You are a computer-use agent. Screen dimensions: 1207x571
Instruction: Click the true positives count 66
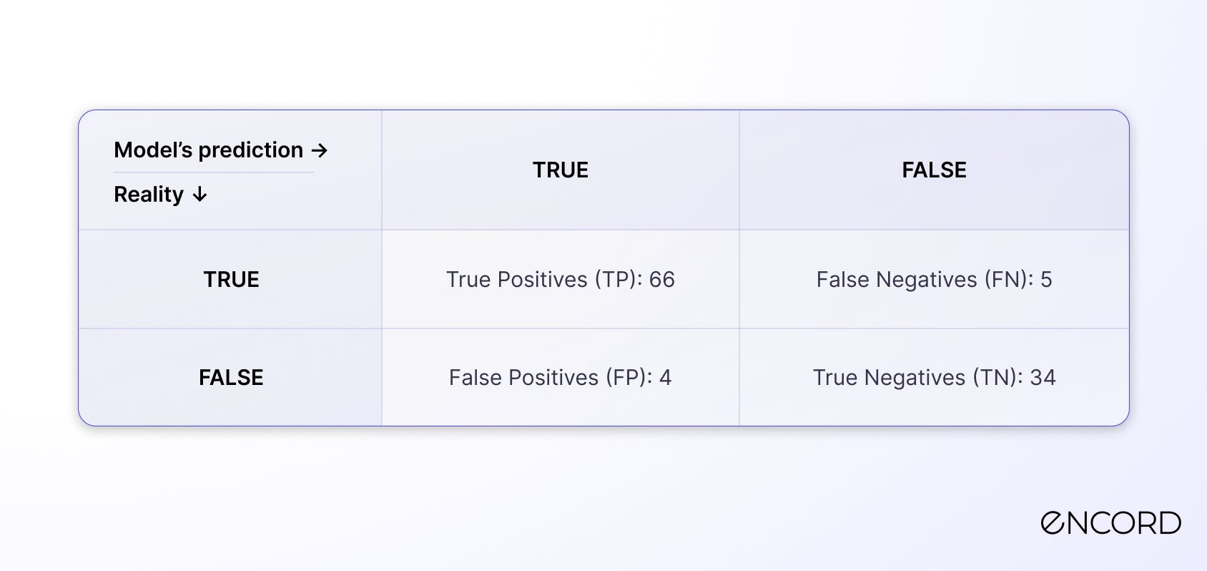click(662, 280)
